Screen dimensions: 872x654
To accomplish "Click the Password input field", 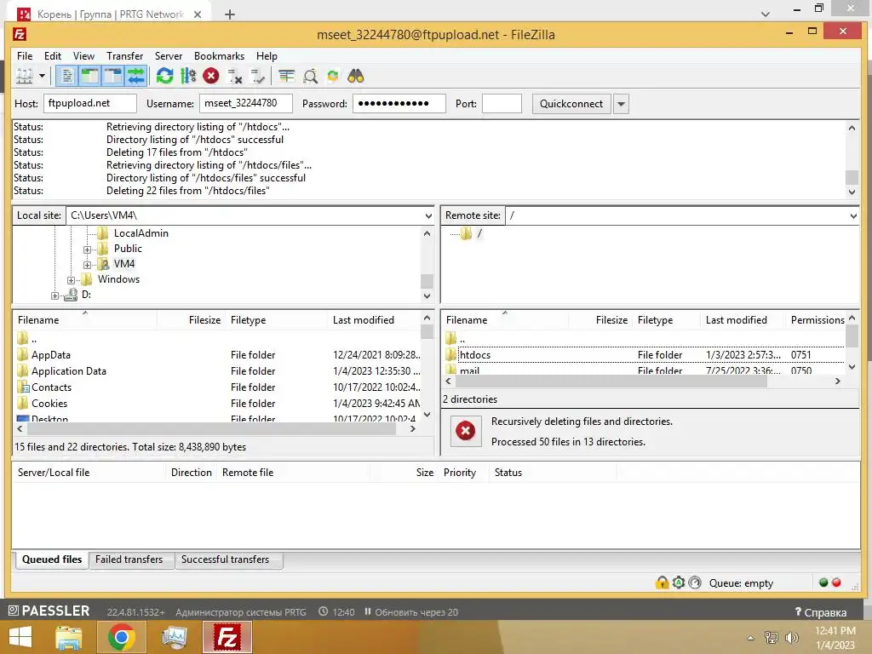I will (x=399, y=103).
